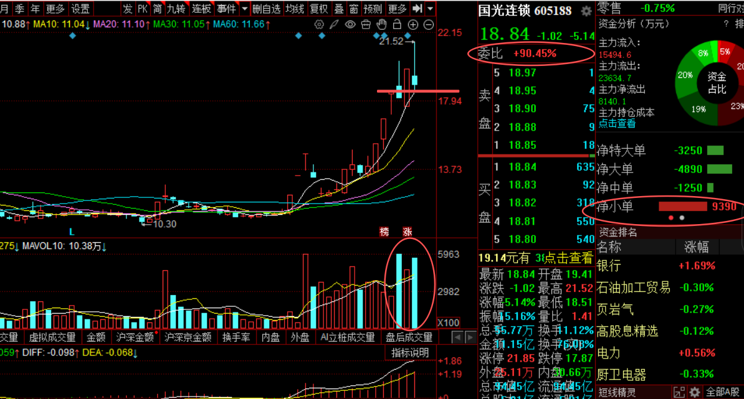
Task: Click the 发 toolbar button
Action: [x=128, y=9]
